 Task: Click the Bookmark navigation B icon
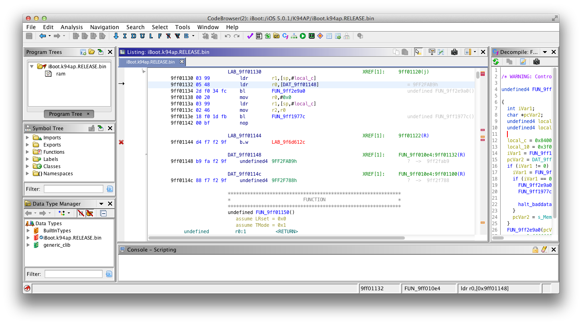[186, 36]
